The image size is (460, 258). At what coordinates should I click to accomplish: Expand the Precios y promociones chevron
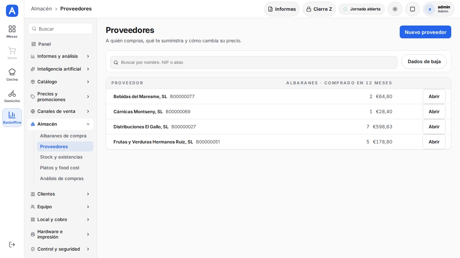click(88, 96)
